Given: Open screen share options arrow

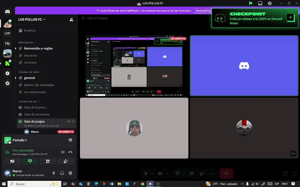Looking at the screenshot, I should coord(184,173).
